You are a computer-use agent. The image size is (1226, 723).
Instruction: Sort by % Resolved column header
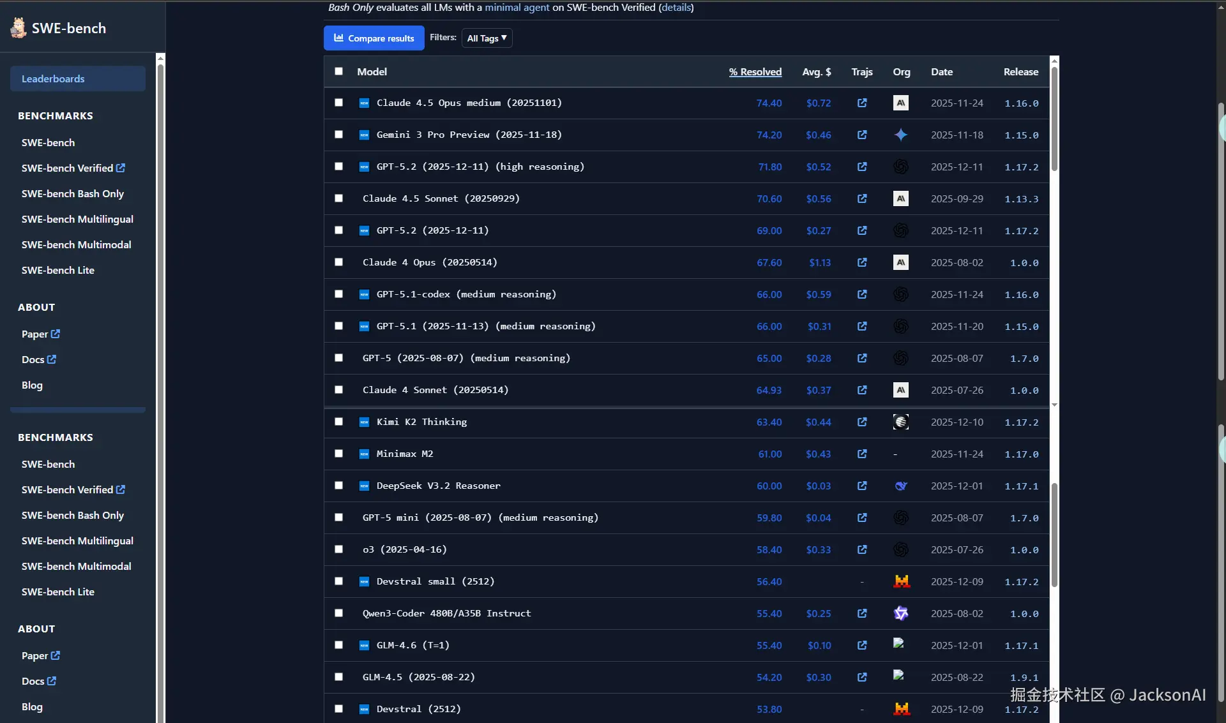(755, 72)
